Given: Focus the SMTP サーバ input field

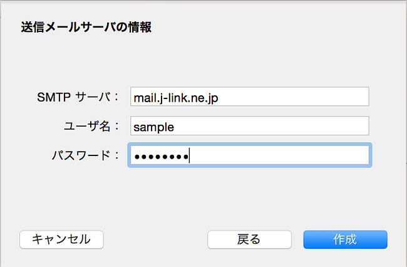Looking at the screenshot, I should pyautogui.click(x=250, y=97).
